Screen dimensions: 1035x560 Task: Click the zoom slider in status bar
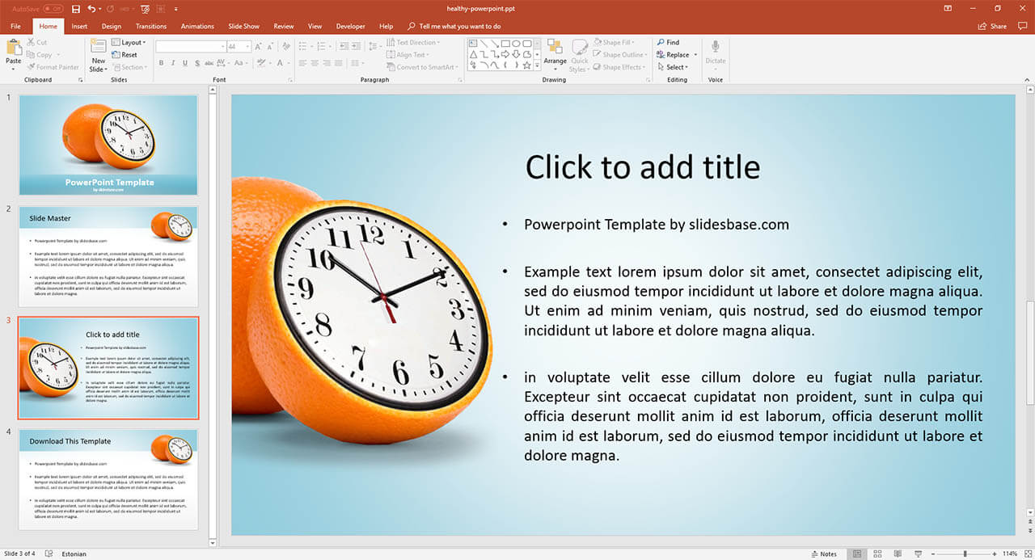963,554
